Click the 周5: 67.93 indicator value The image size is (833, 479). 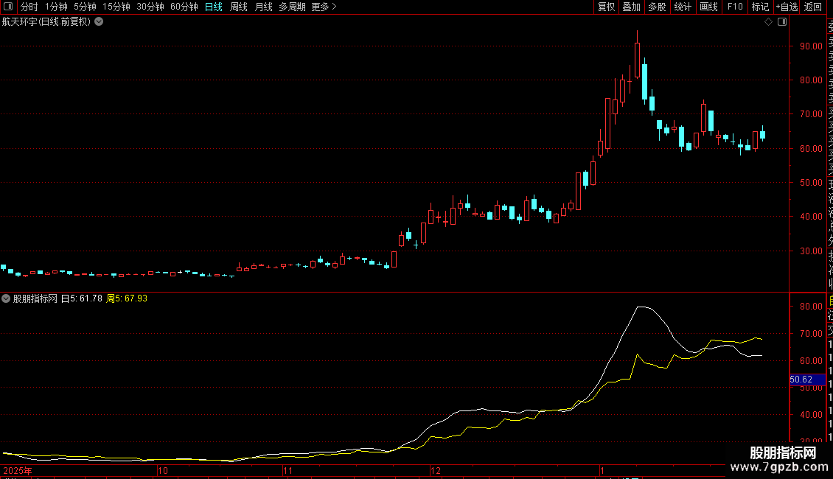coord(127,298)
